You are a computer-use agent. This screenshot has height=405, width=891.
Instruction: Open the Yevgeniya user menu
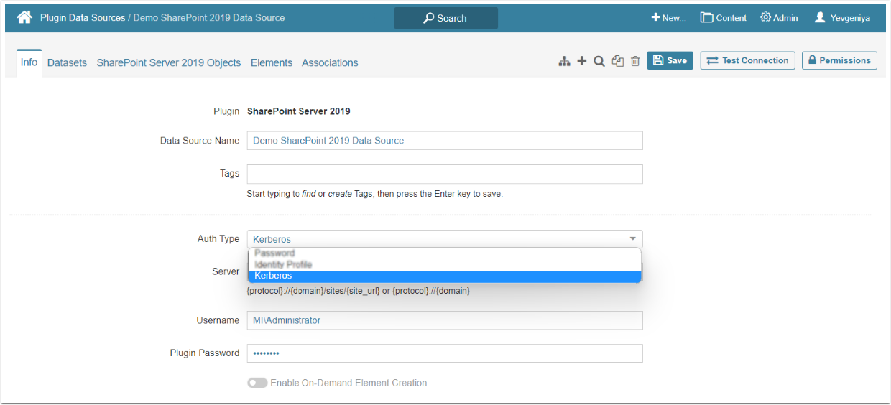842,18
